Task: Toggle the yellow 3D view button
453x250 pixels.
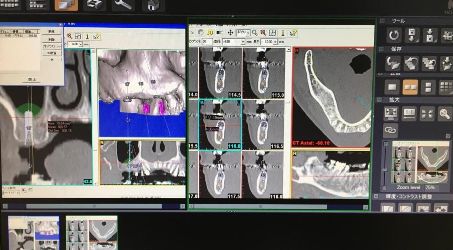Action: 209,33
